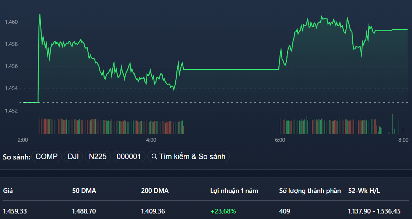Click the 50 DMA column header

click(84, 191)
